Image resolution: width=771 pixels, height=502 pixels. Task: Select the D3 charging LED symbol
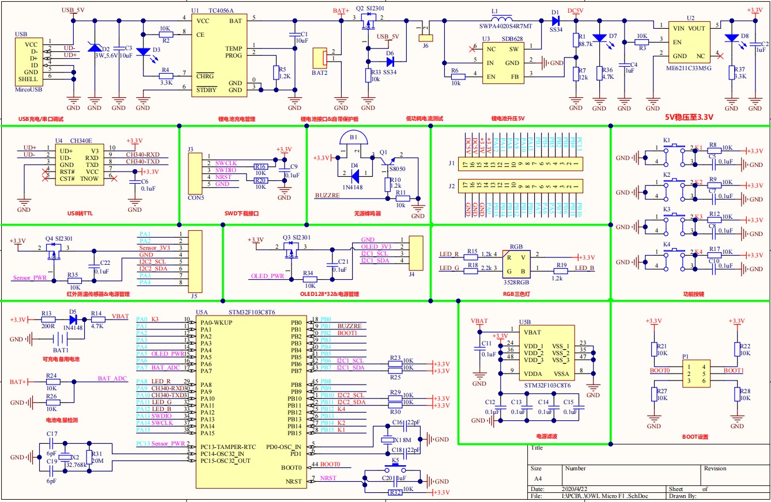pos(145,51)
